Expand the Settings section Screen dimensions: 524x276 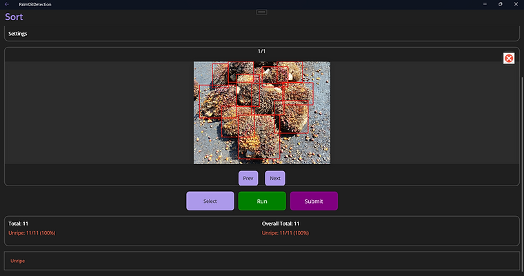coord(262,34)
